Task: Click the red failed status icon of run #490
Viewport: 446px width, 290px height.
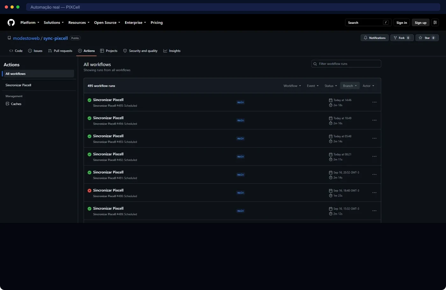Action: pyautogui.click(x=90, y=190)
